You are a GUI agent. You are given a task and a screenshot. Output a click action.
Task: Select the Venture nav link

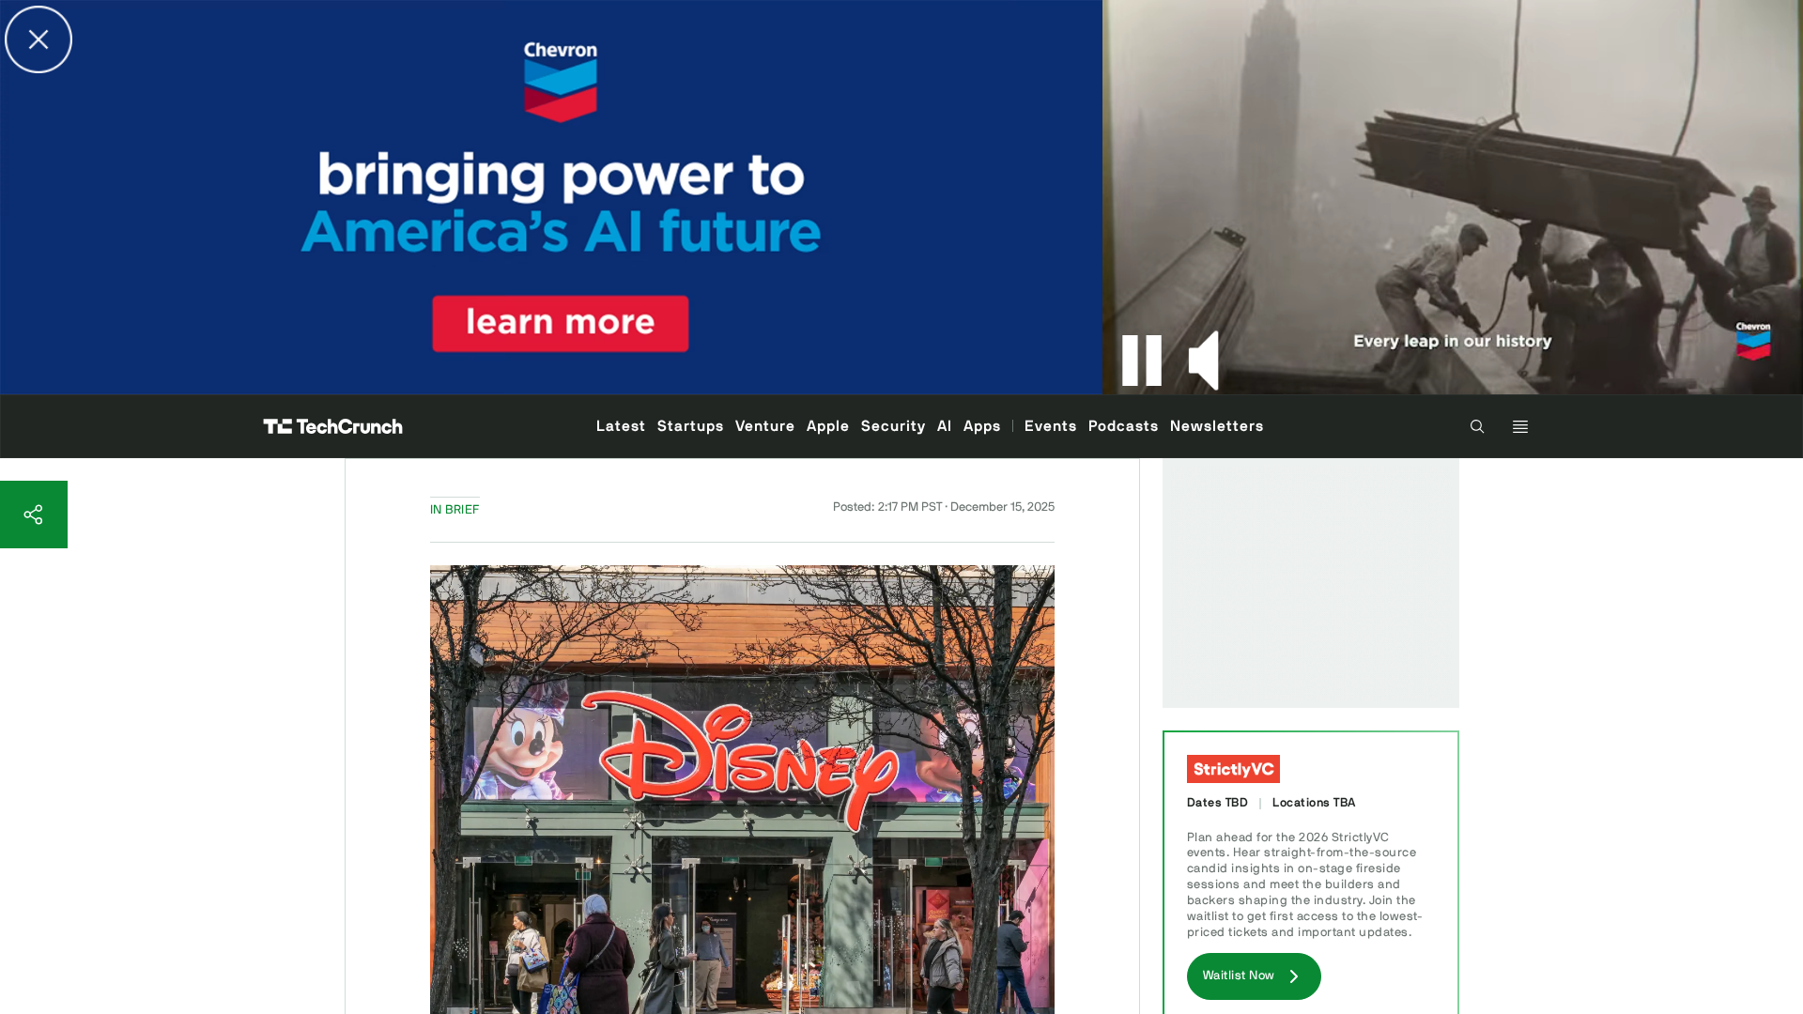click(x=764, y=426)
